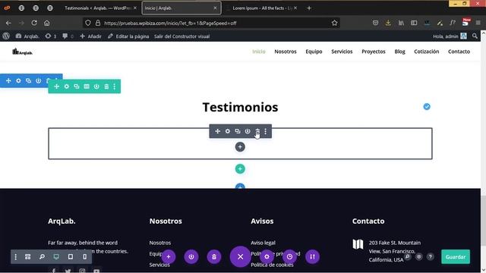Click Salir del Constructor visual
This screenshot has width=486, height=273.
point(182,36)
